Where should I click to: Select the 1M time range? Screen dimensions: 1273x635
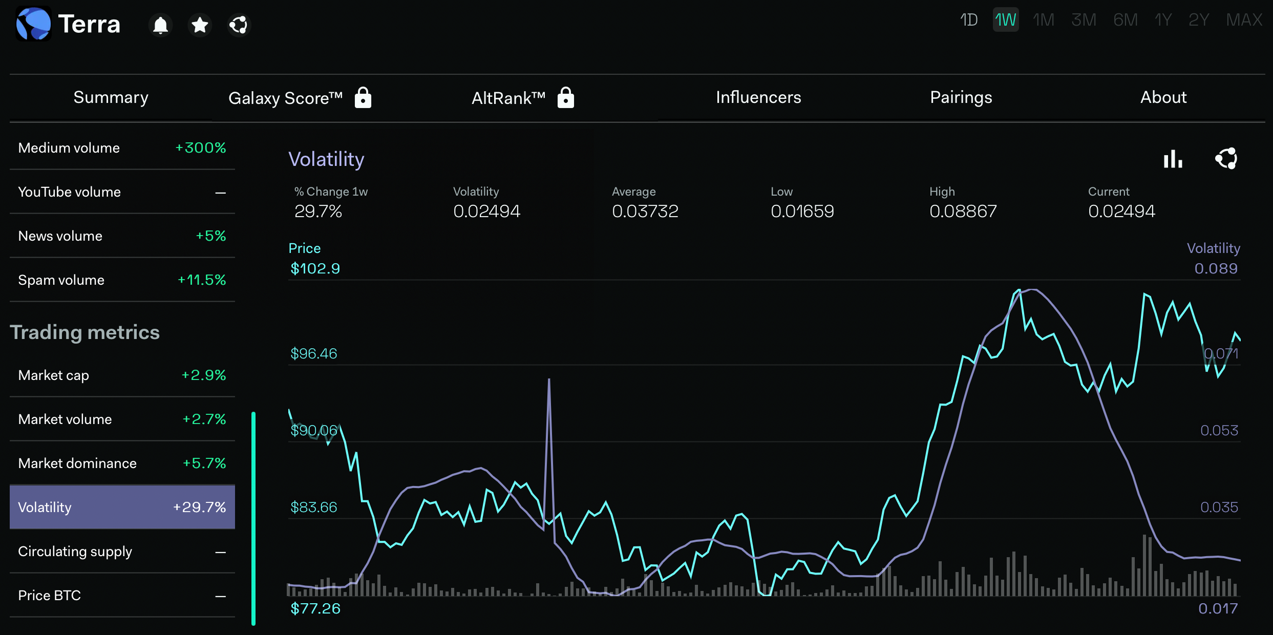(1043, 20)
